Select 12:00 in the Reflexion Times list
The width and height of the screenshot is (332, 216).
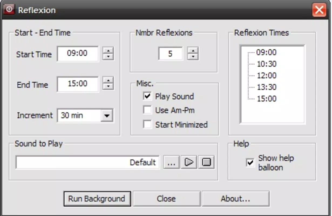pyautogui.click(x=267, y=76)
